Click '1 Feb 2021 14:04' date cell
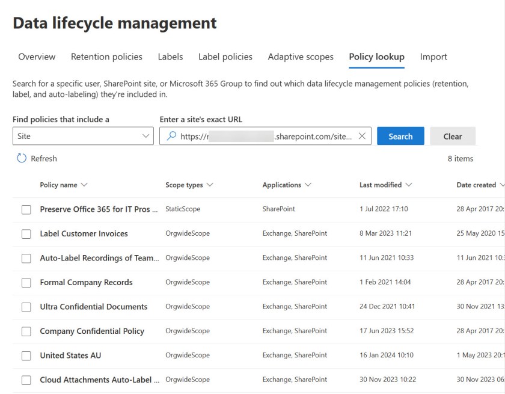 click(385, 282)
